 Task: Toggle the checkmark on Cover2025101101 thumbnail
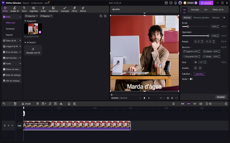40,32
